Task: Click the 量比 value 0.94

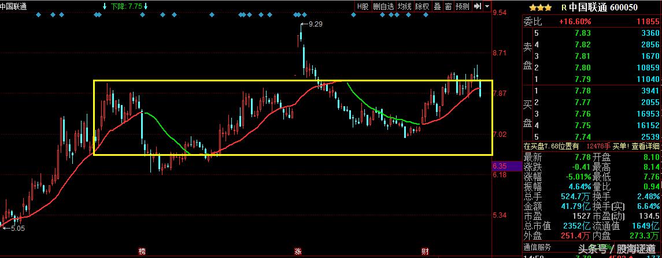Action: pos(652,187)
